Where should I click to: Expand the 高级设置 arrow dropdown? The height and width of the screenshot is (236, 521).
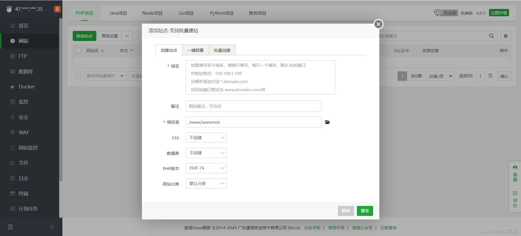point(127,36)
